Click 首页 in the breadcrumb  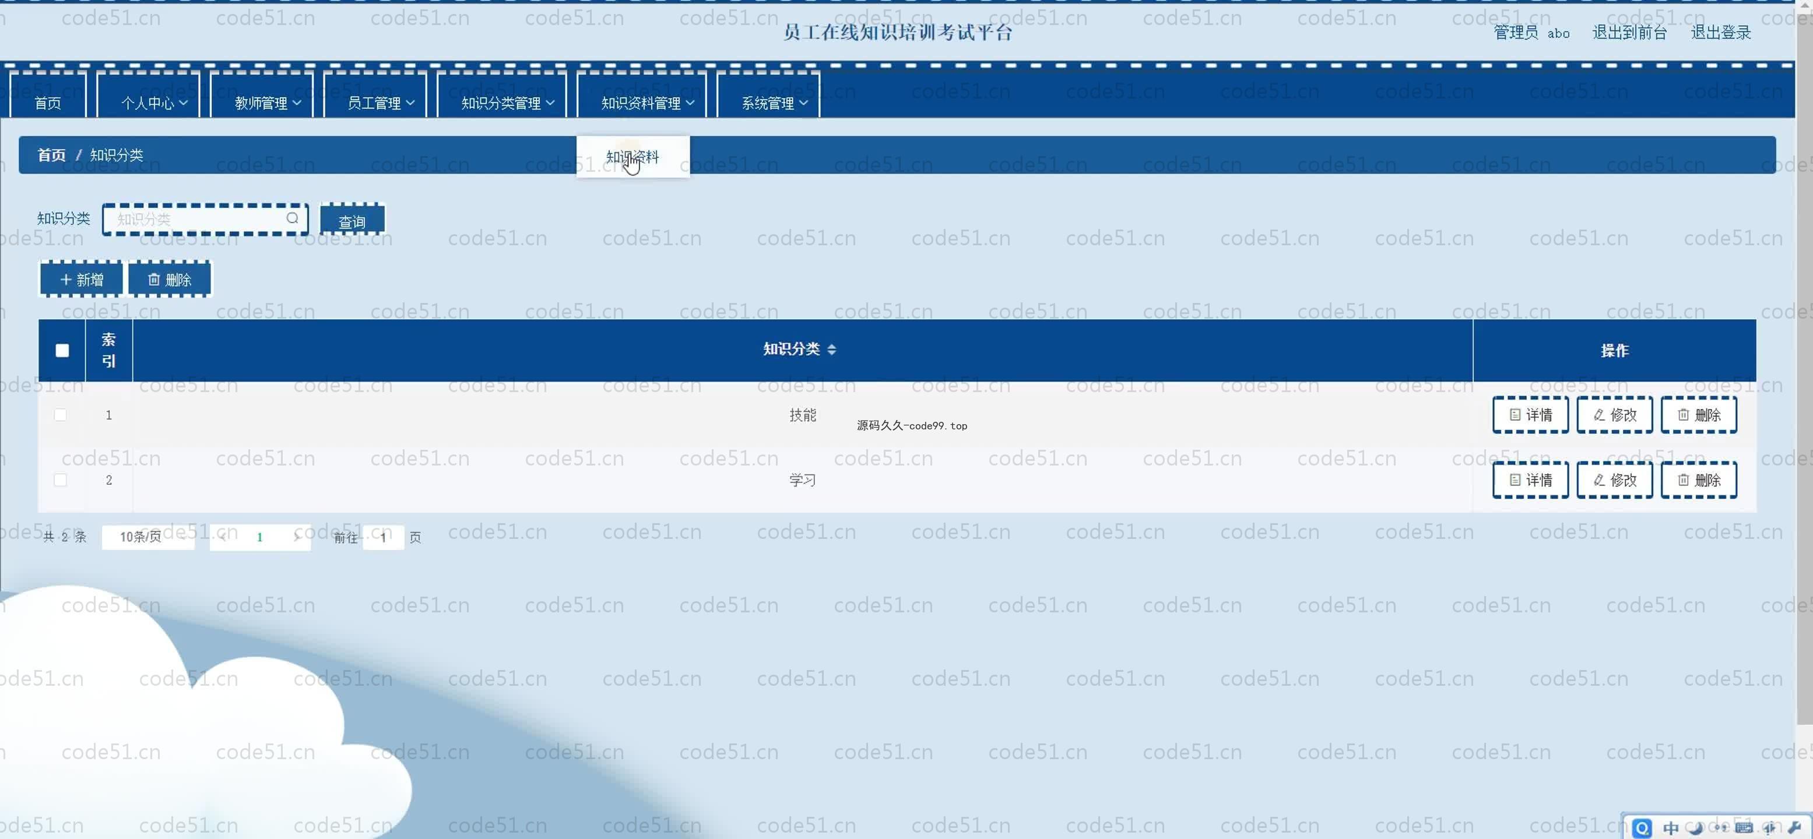pos(51,155)
